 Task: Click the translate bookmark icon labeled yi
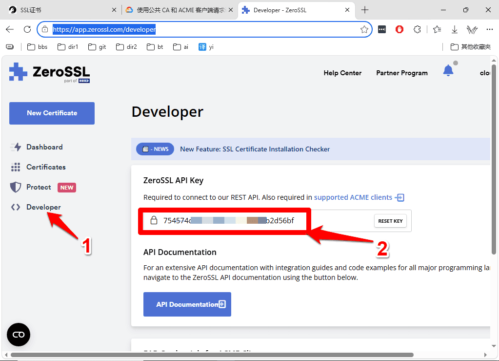(x=206, y=47)
